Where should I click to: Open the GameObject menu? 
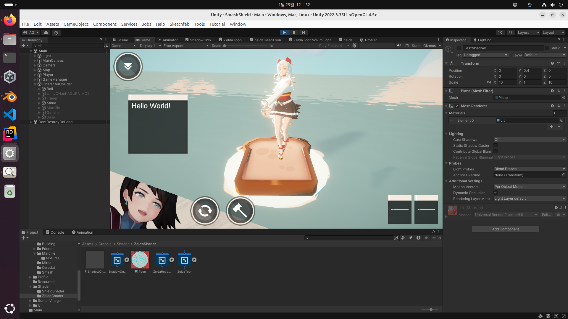[76, 24]
